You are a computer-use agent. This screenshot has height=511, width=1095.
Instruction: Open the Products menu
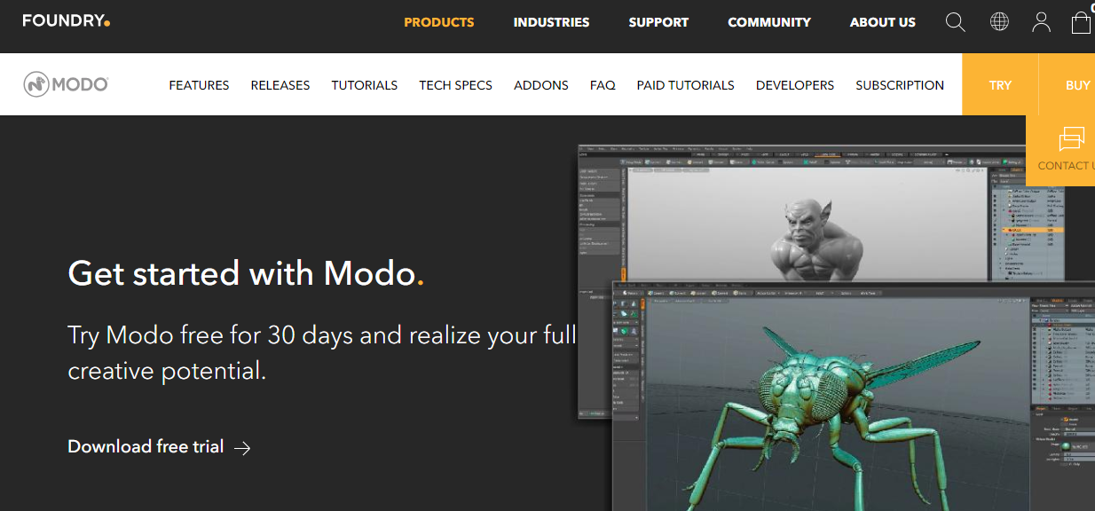point(439,22)
